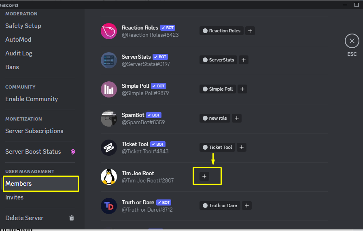Click the BOT badge next to Ticket Tool
Screen dimensions: 363x231
pyautogui.click(x=158, y=144)
